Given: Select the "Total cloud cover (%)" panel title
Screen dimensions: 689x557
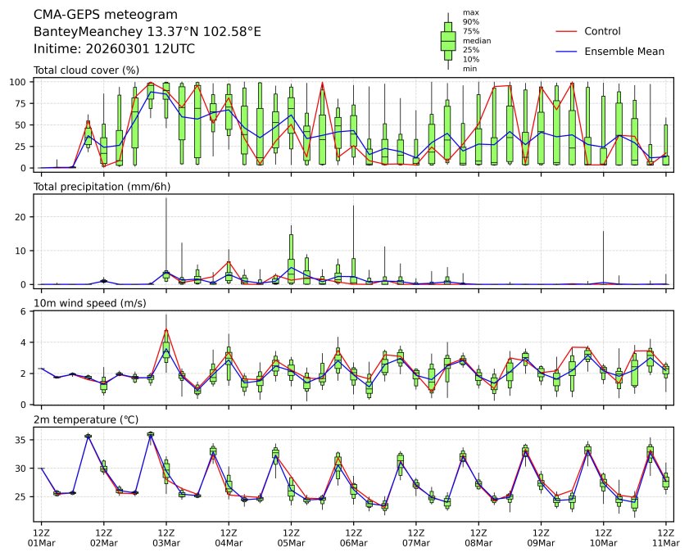Looking at the screenshot, I should coord(86,70).
